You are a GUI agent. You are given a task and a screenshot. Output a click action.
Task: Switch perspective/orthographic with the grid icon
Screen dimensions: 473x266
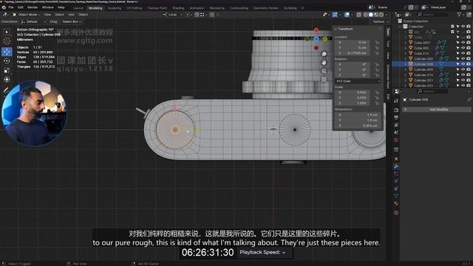324,79
